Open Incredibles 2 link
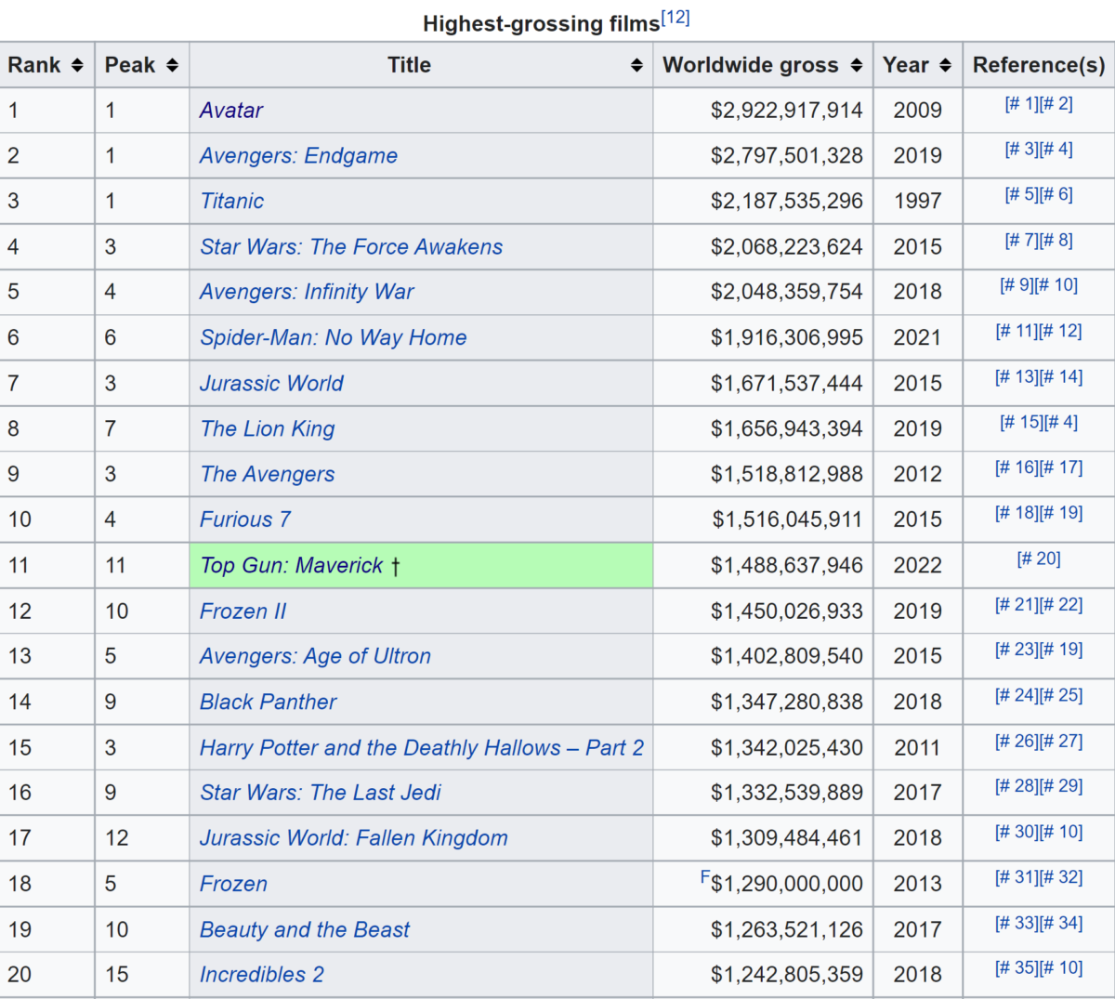 (262, 975)
